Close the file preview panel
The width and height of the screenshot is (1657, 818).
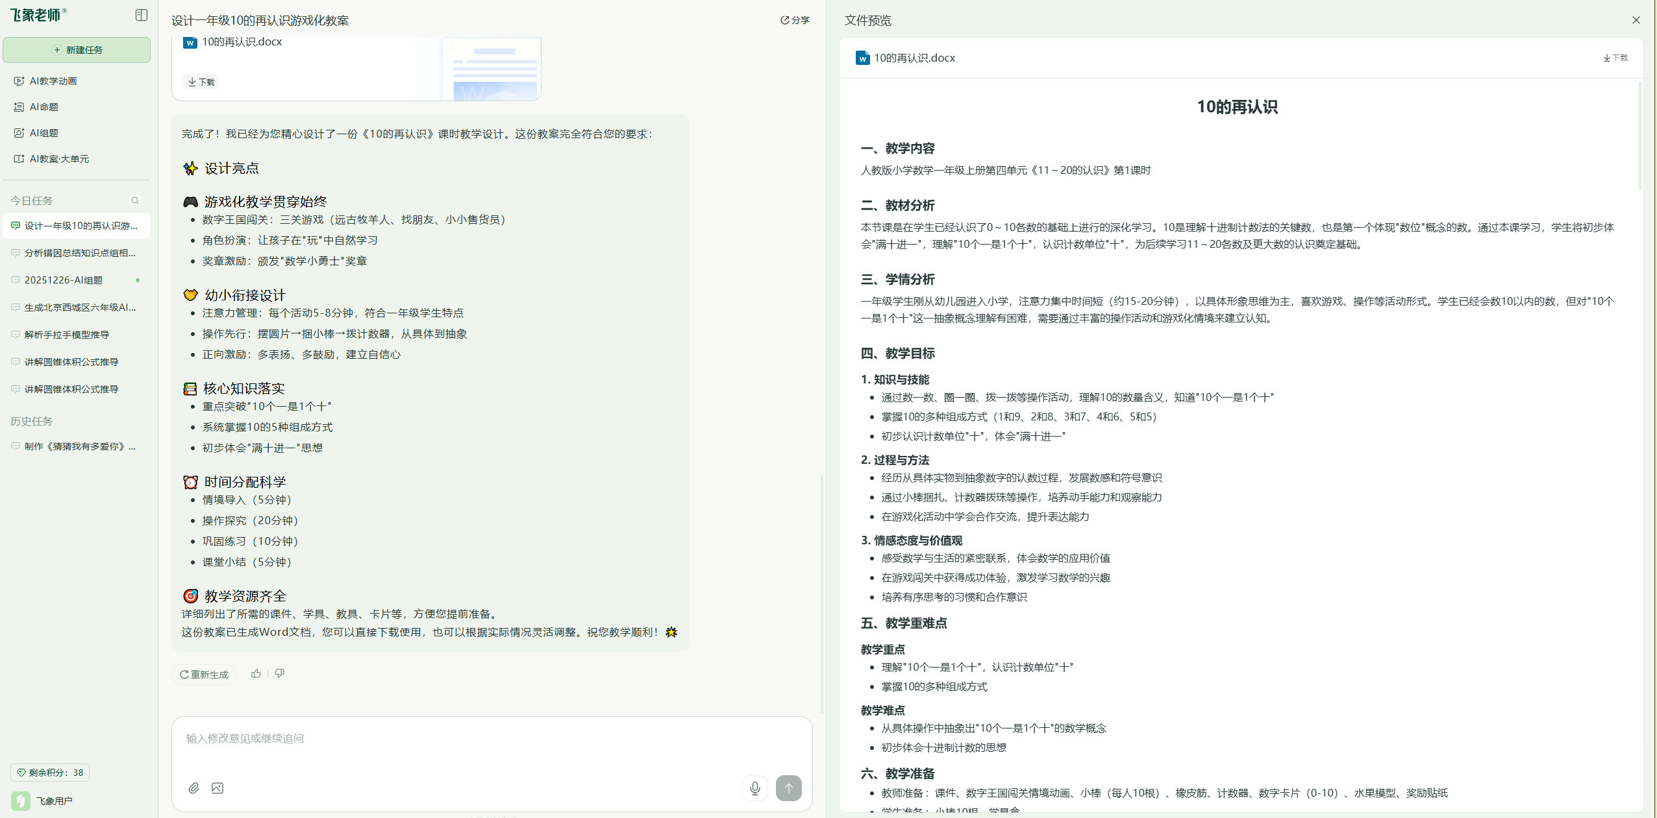(1636, 20)
